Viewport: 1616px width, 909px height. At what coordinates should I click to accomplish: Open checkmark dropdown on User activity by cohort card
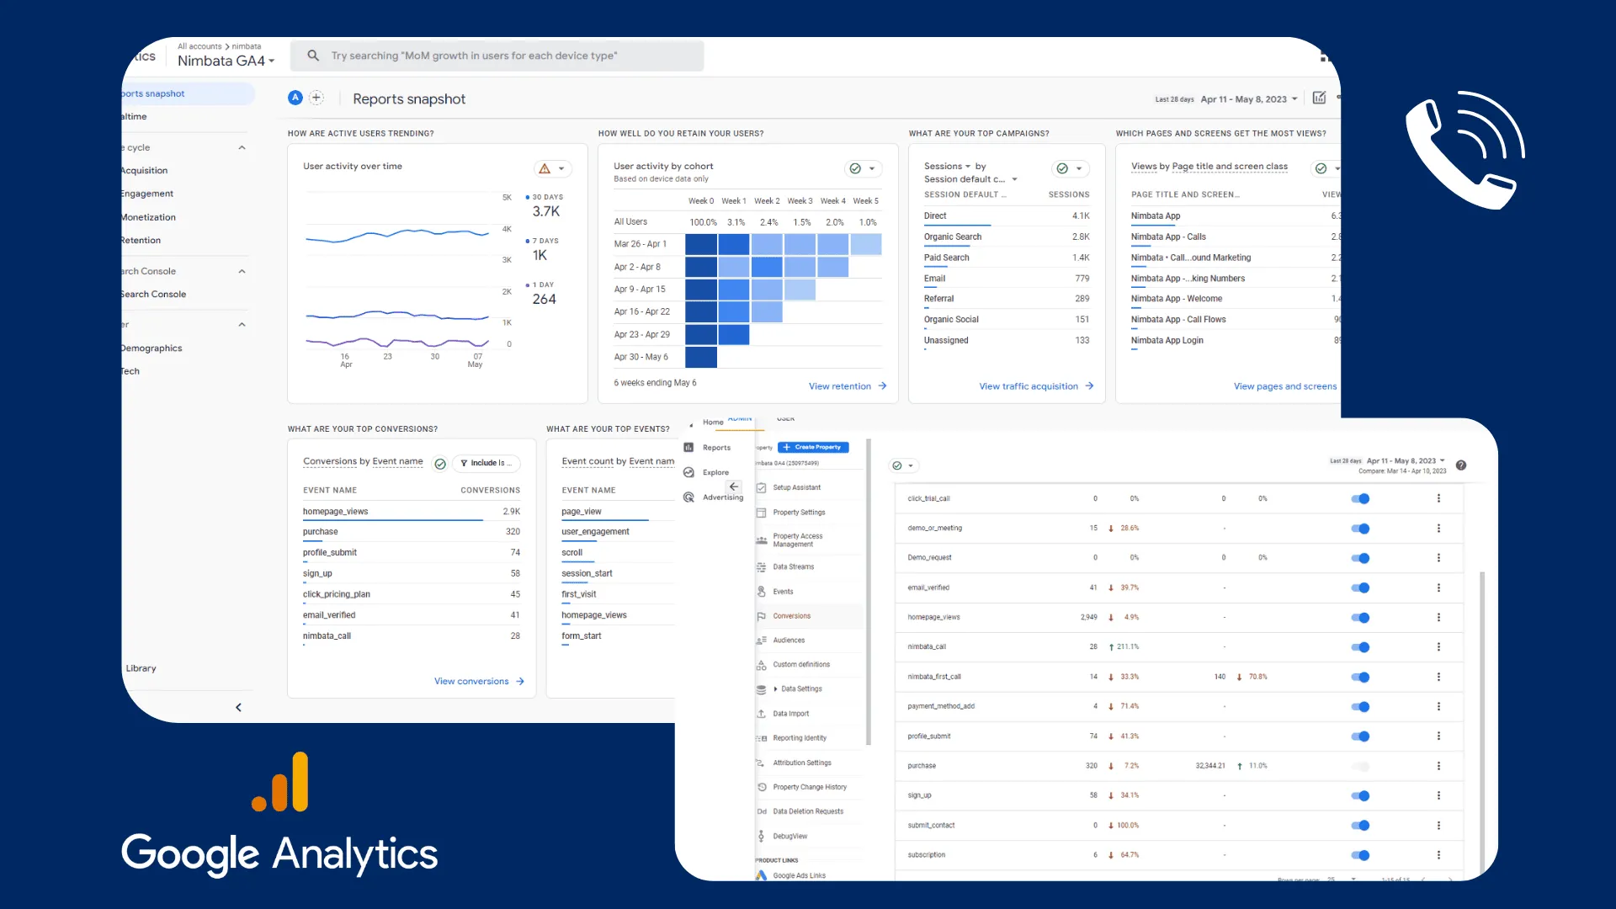click(x=864, y=169)
